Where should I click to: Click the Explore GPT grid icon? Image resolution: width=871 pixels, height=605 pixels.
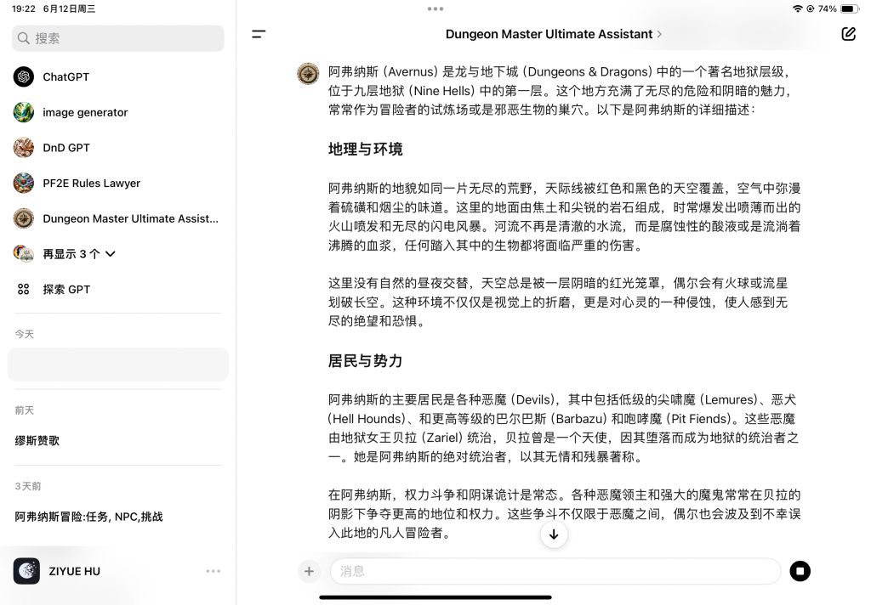tap(23, 289)
